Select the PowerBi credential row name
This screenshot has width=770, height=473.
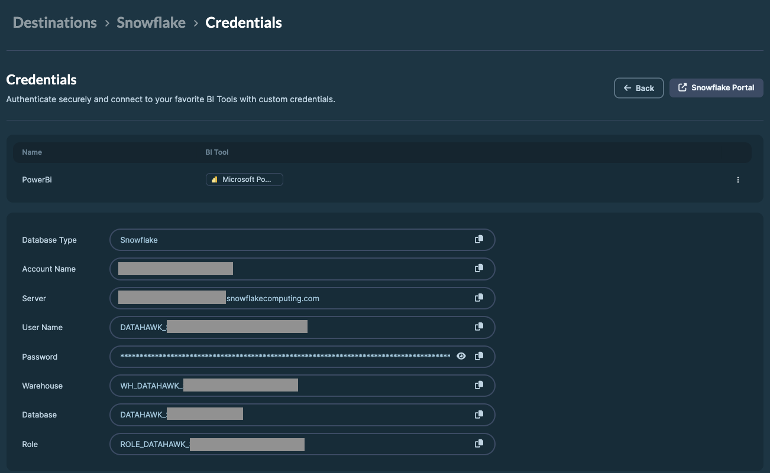pos(37,180)
